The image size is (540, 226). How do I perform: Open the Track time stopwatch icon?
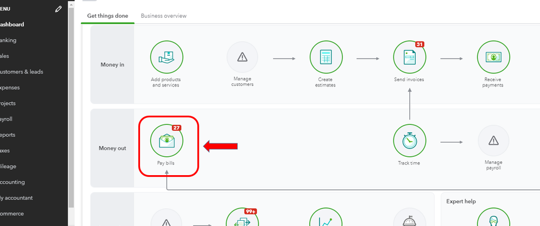410,141
